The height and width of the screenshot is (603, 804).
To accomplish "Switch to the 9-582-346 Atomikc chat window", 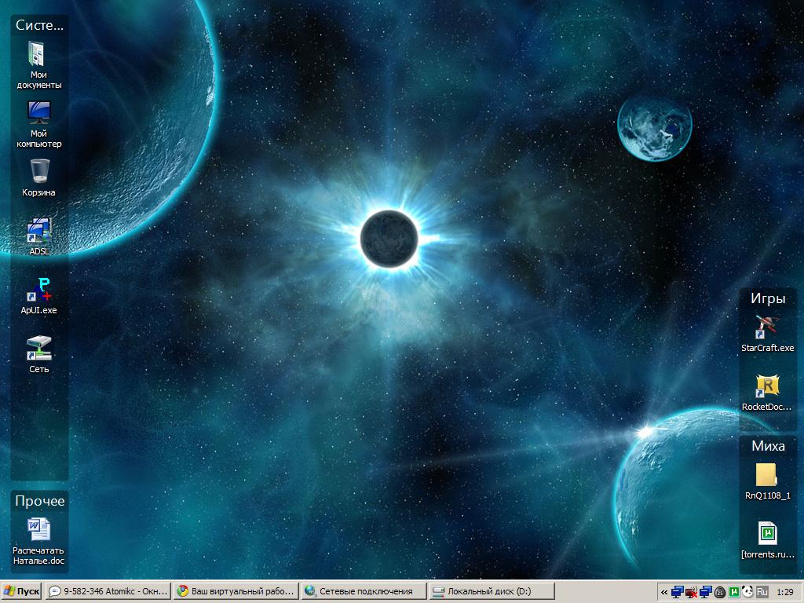I will coord(108,591).
